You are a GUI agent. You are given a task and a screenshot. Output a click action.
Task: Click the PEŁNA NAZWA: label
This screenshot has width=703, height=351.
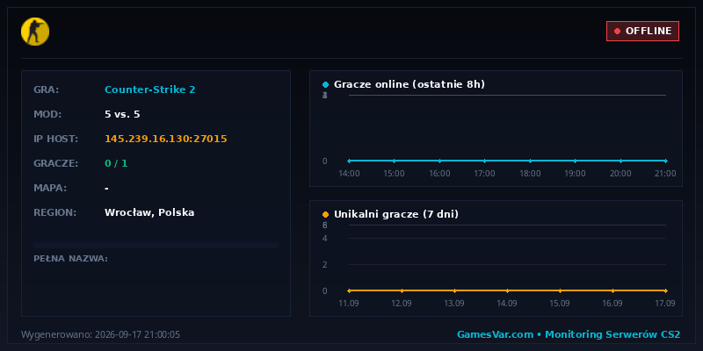click(x=70, y=258)
